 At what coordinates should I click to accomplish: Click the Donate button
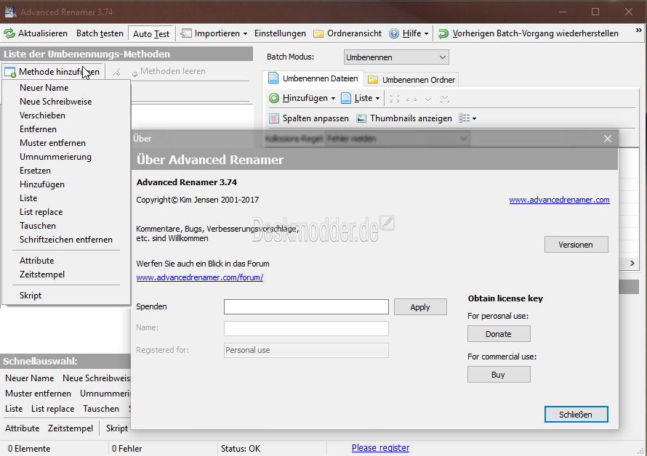pos(499,334)
